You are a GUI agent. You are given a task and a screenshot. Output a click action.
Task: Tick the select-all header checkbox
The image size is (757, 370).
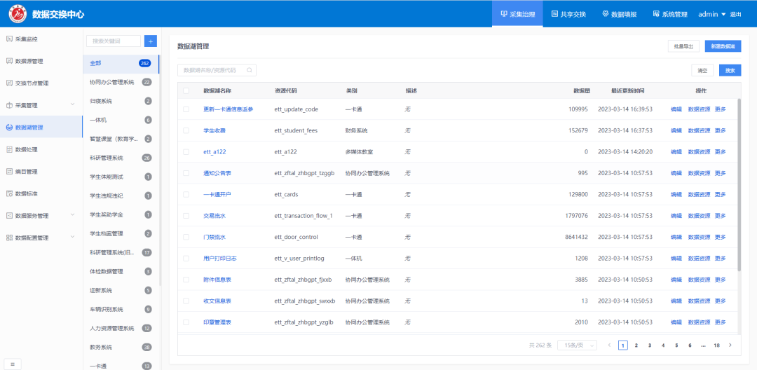click(186, 90)
